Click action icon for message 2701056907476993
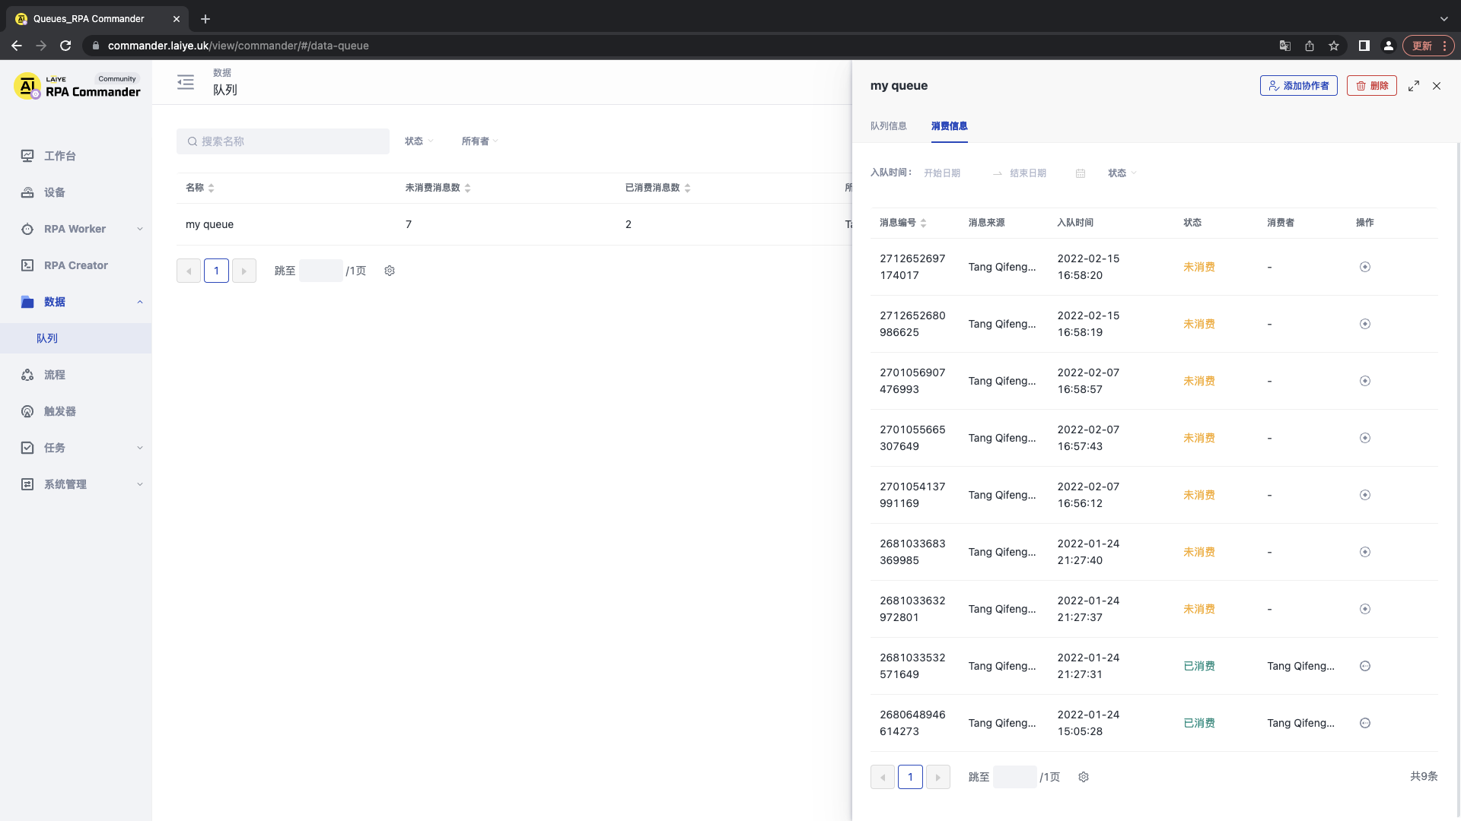The height and width of the screenshot is (821, 1461). point(1365,381)
